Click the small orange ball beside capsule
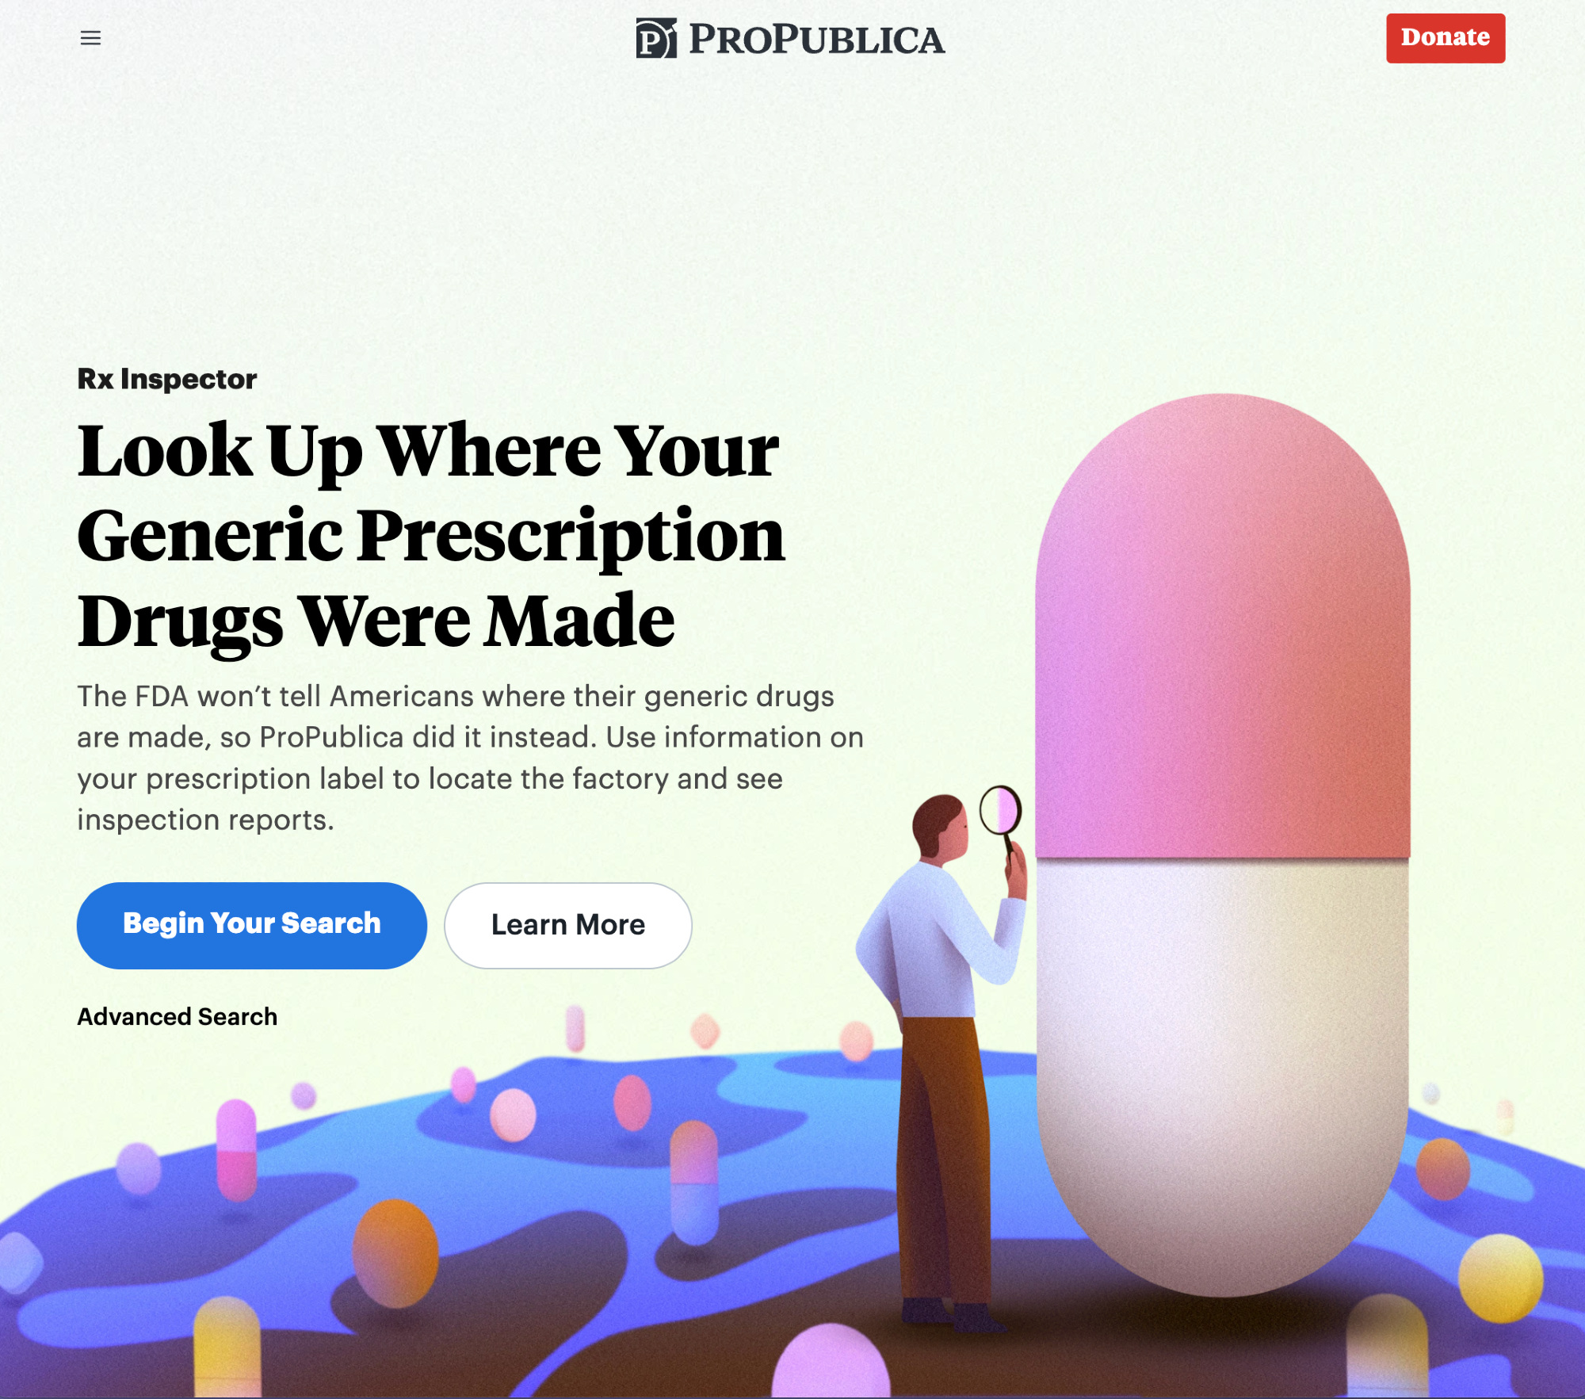This screenshot has height=1399, width=1585. [1442, 1169]
